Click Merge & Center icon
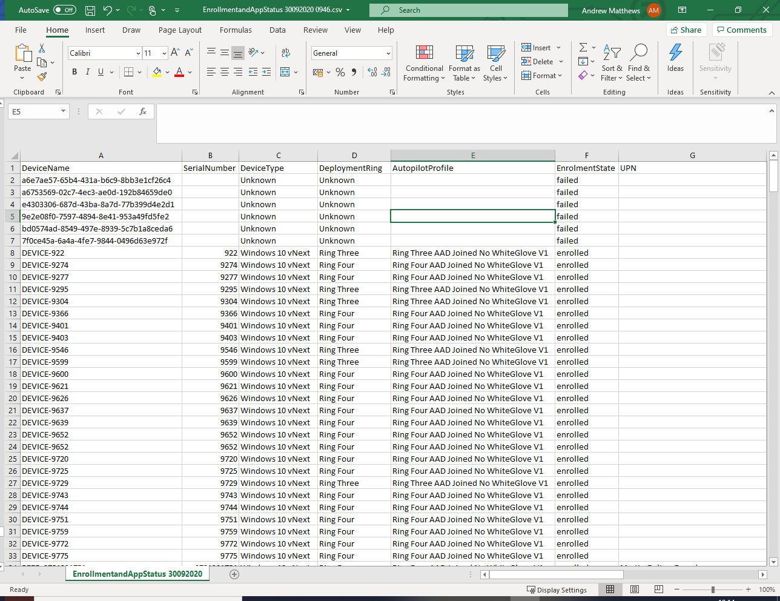Screen dimensions: 780x601 click(x=285, y=72)
